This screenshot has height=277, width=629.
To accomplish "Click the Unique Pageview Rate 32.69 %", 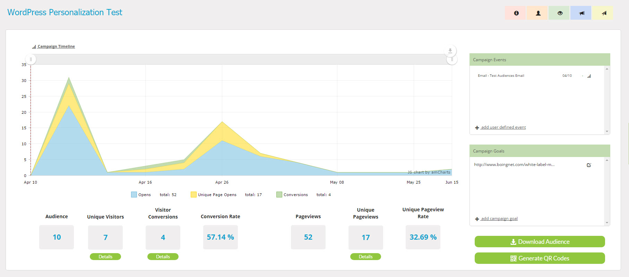I will (423, 237).
